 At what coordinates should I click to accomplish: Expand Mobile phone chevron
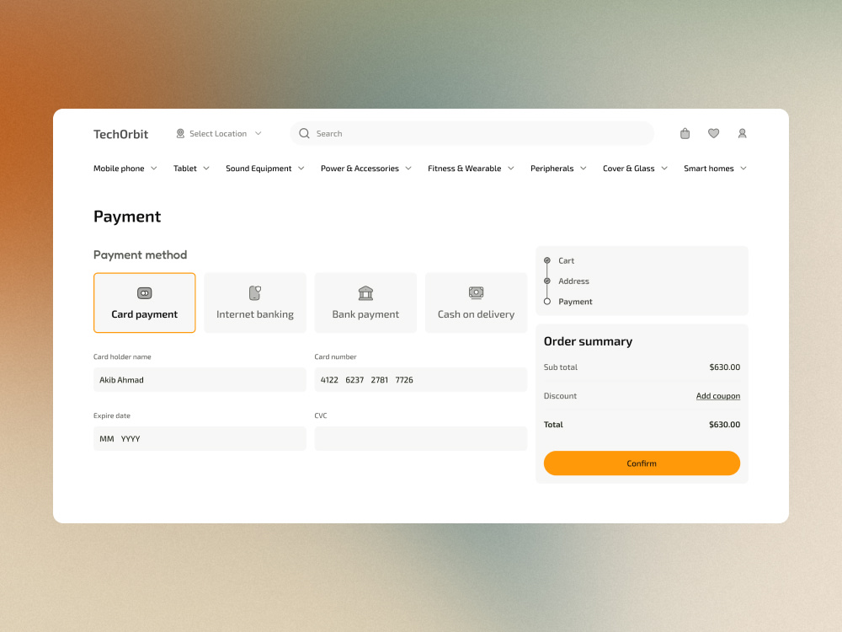click(153, 169)
